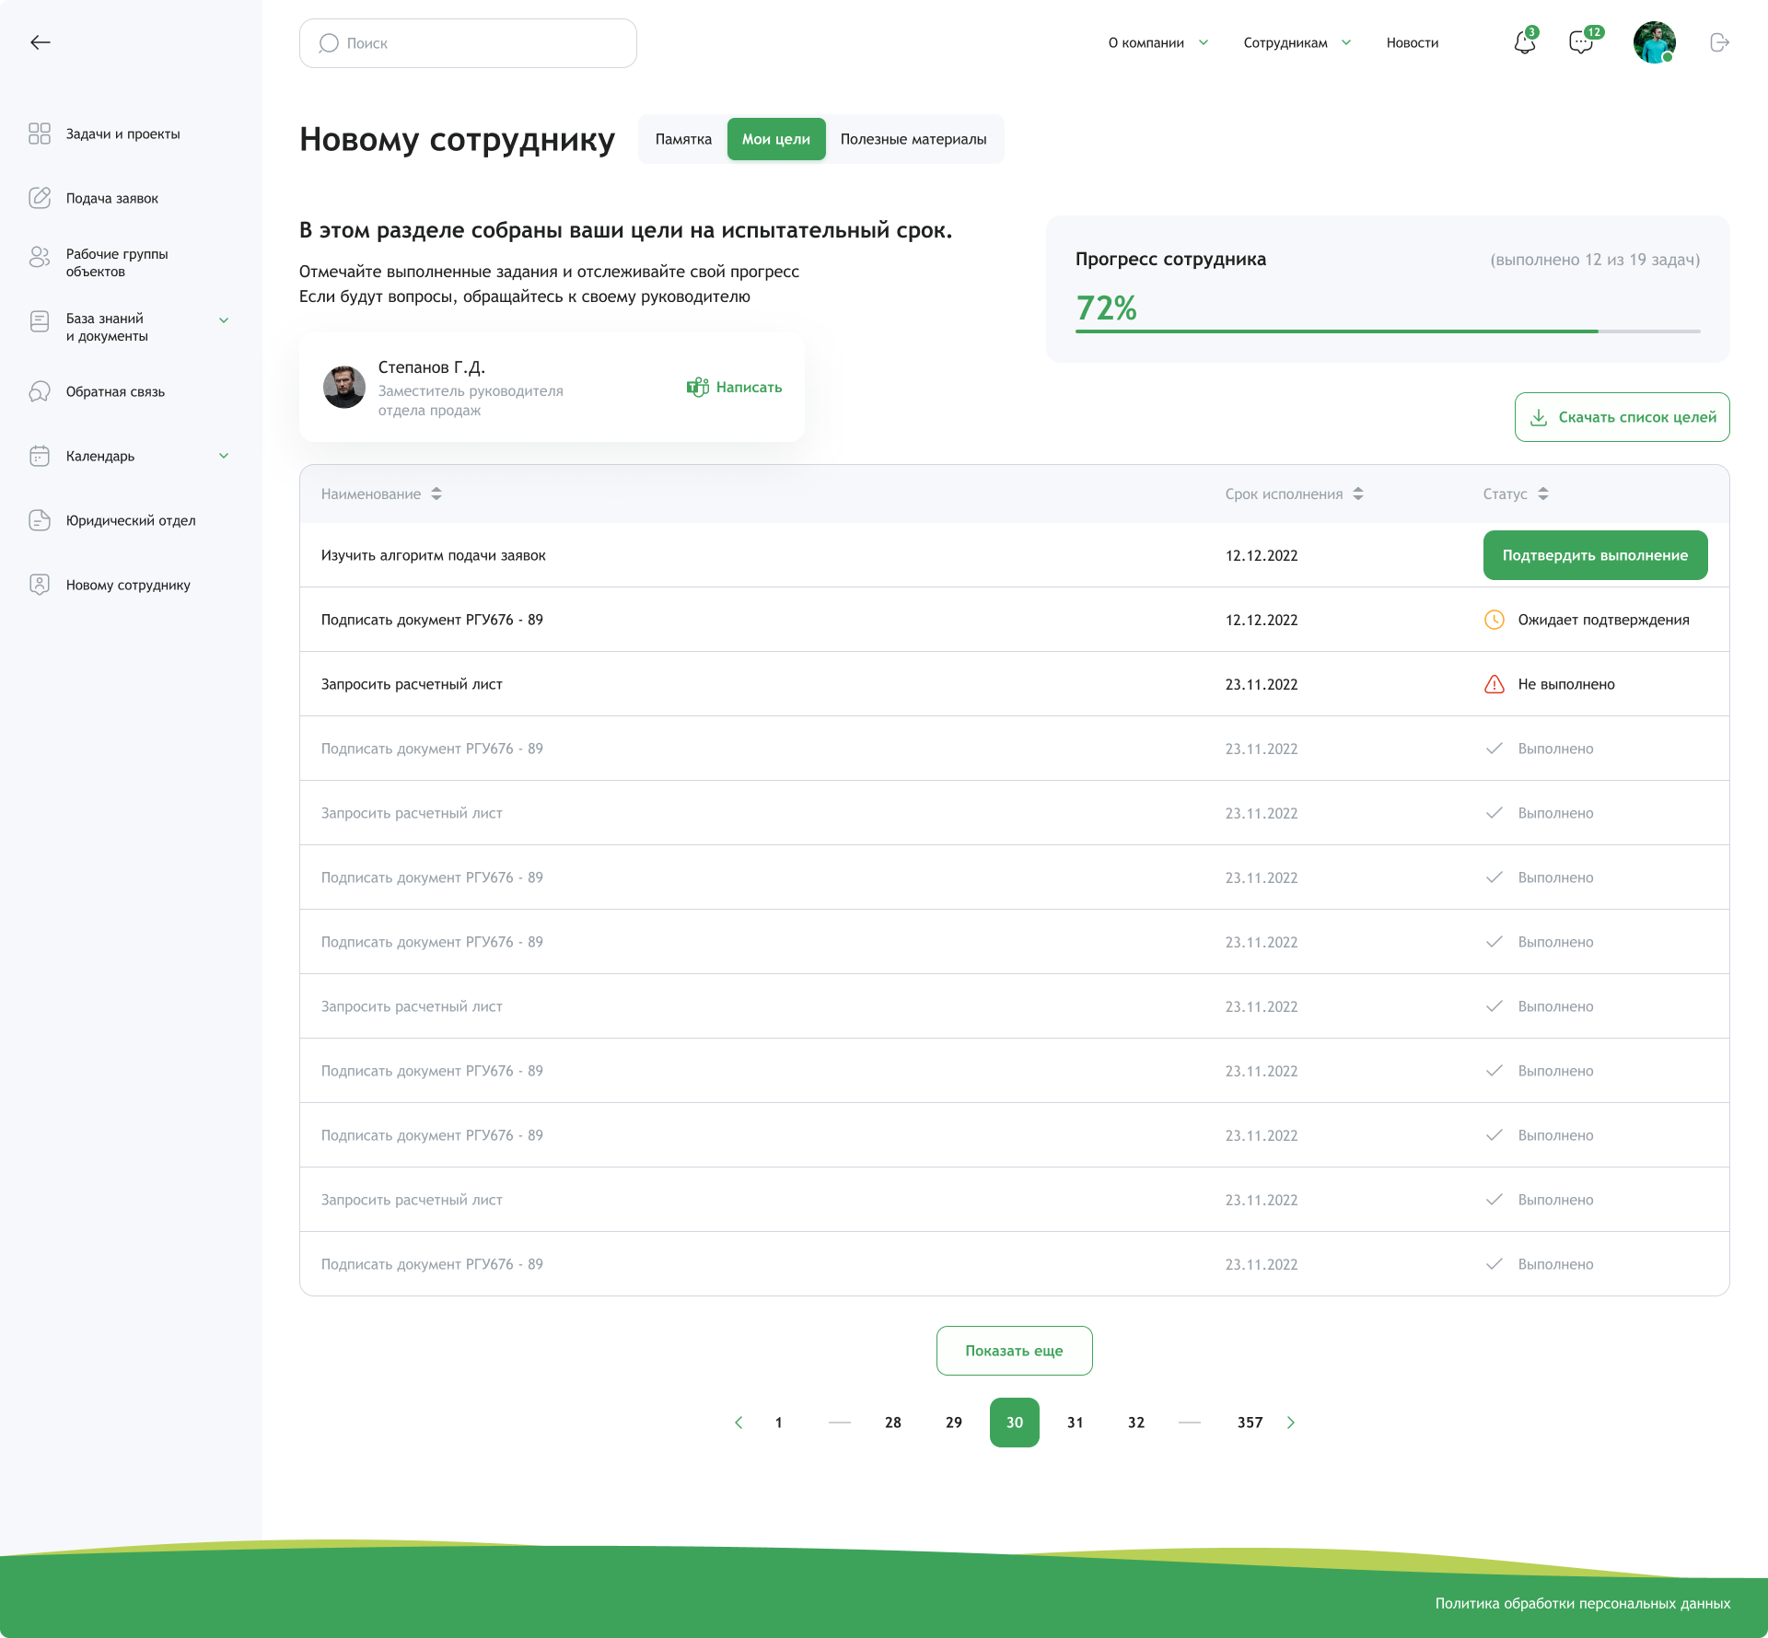Click the Teams icon next to Написать
Screen dimensions: 1768x1638
[698, 387]
